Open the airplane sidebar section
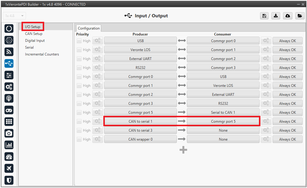This screenshot has height=188, width=307. pos(9,168)
